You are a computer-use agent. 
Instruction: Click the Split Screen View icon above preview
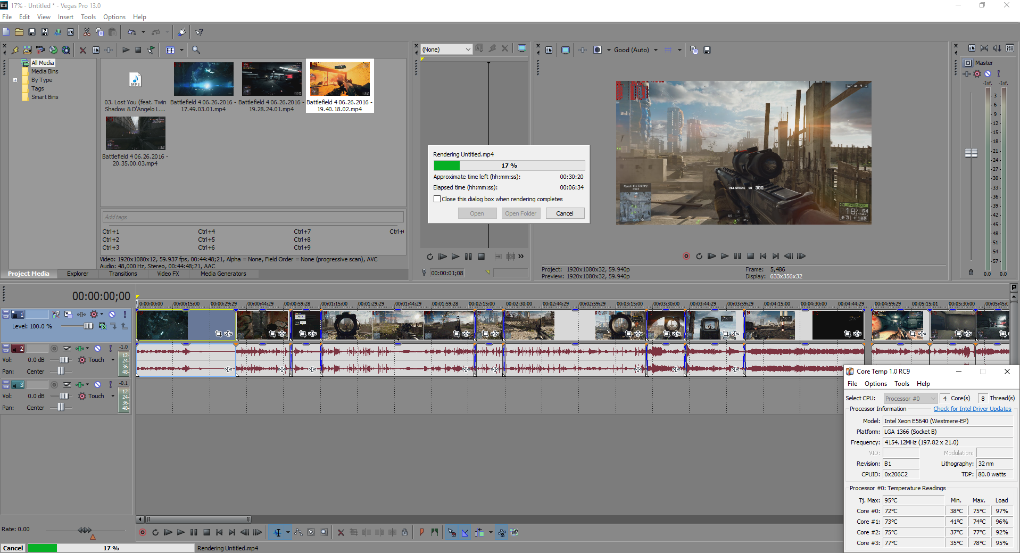pyautogui.click(x=598, y=50)
